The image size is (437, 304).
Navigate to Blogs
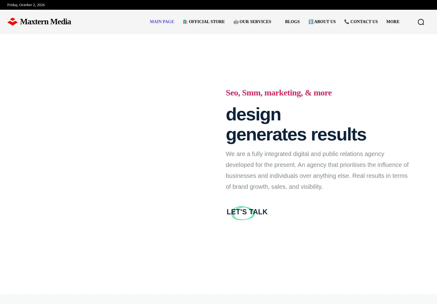[292, 22]
